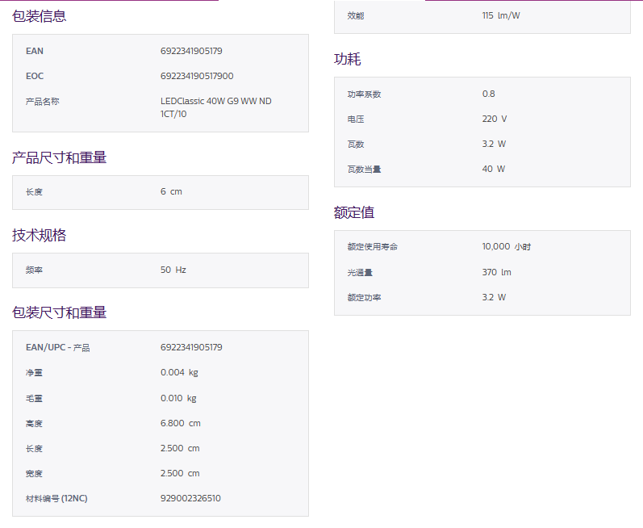
Task: Click the 12NC value 929002326510
Action: click(x=190, y=498)
